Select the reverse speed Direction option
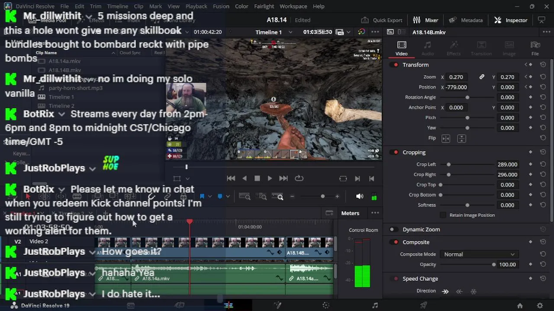The height and width of the screenshot is (311, 554). point(459,292)
